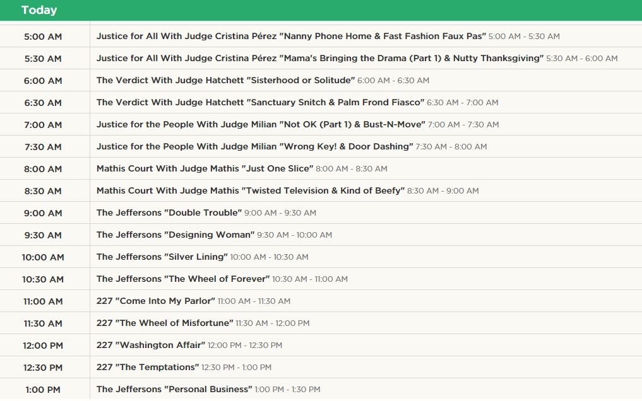Open The Jeffersons "Designing Woman" listing

(175, 235)
